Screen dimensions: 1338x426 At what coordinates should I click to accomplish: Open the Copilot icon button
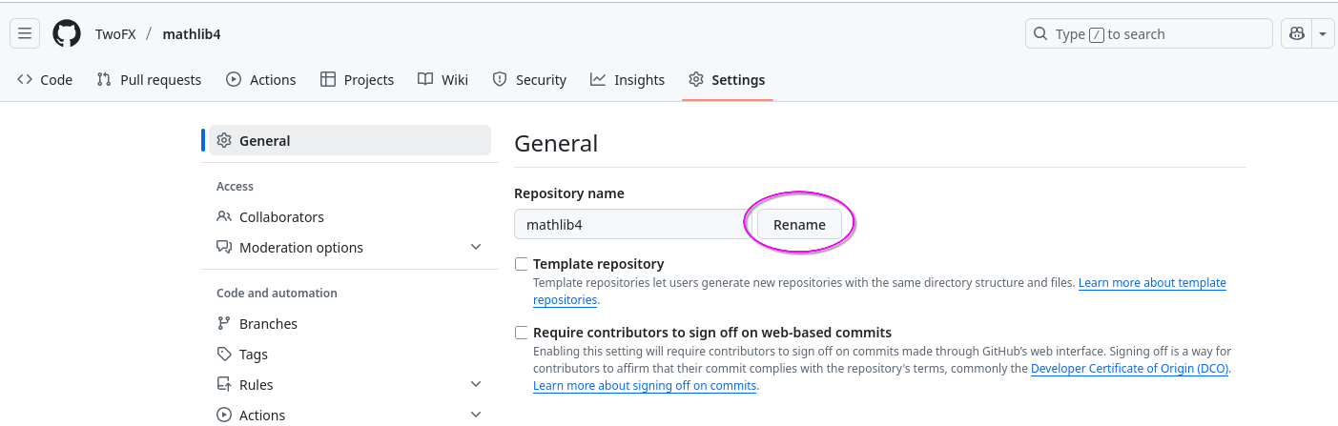pos(1296,34)
